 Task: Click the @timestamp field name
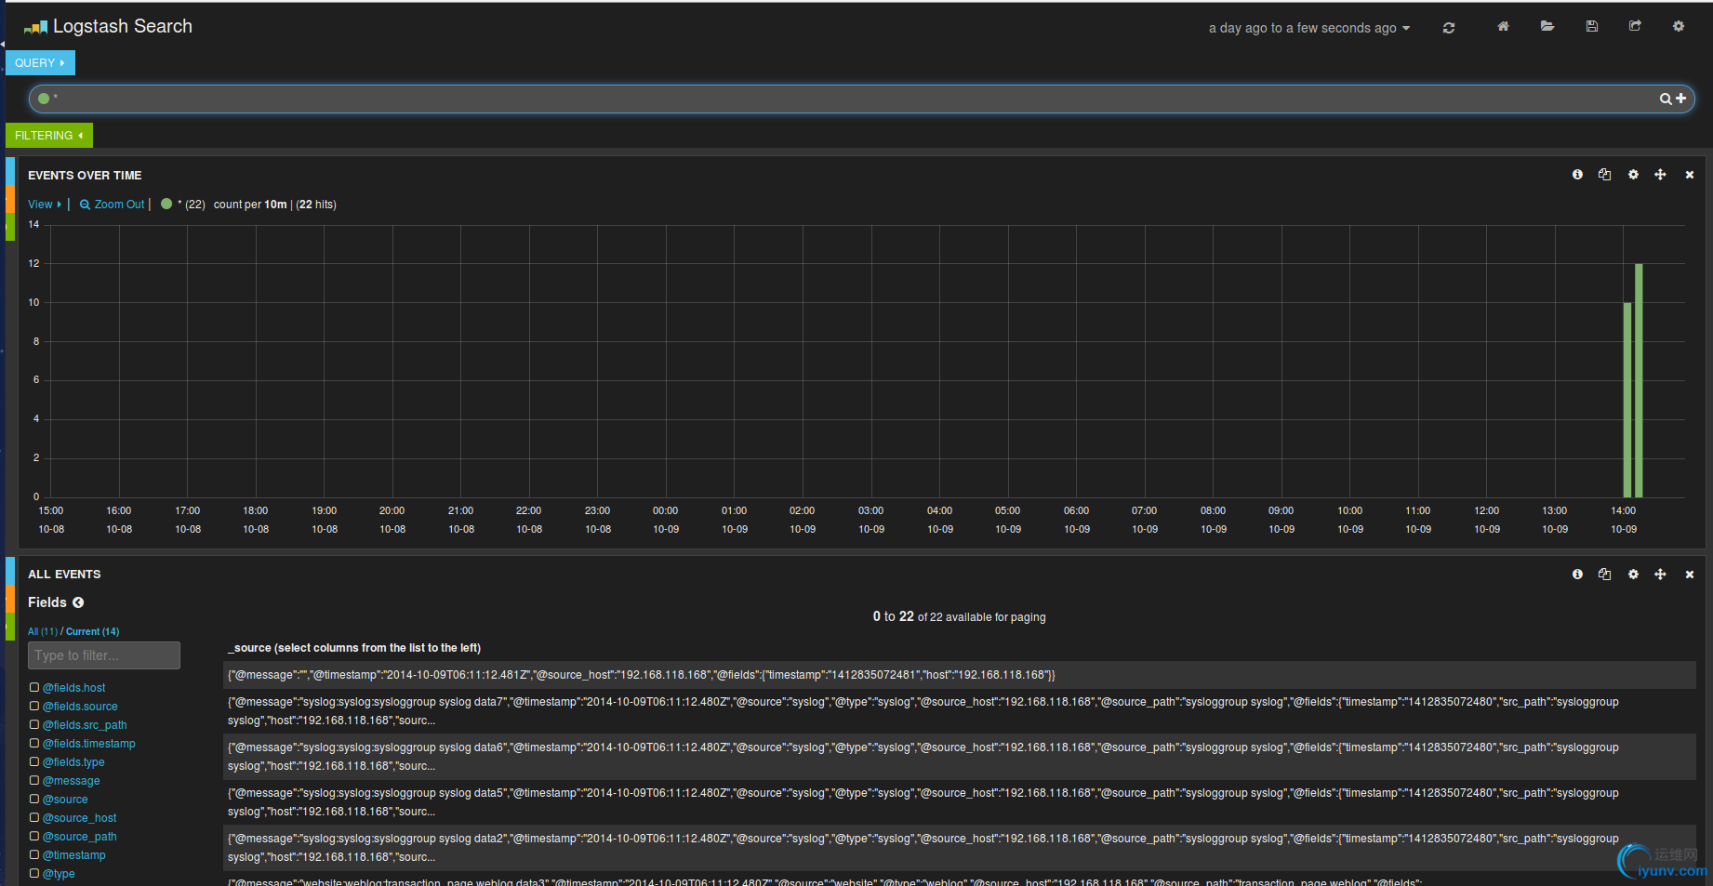(73, 855)
